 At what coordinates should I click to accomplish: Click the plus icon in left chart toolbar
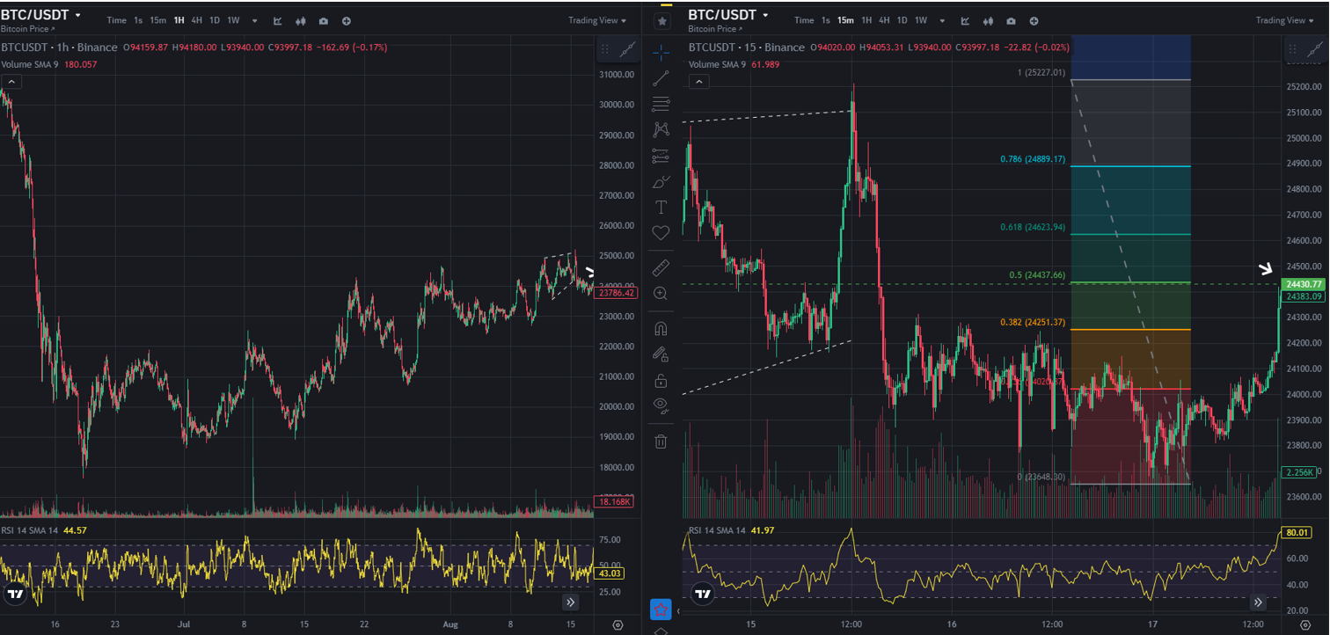click(x=347, y=20)
